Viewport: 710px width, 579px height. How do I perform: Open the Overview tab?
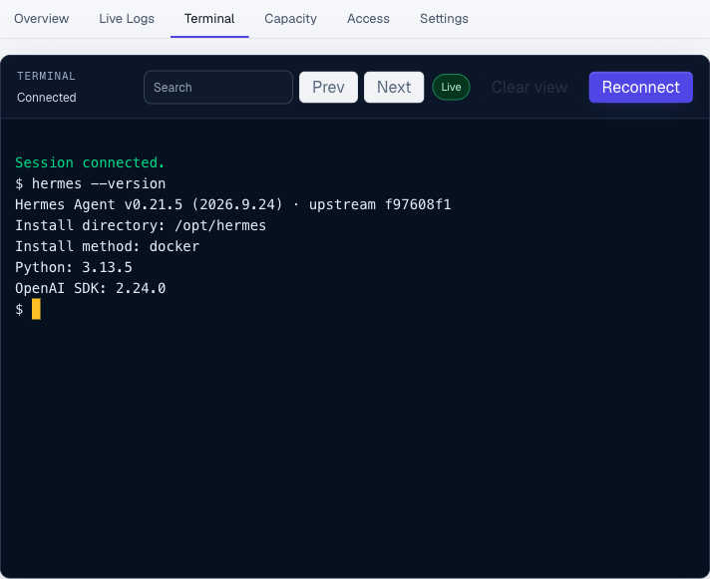tap(41, 19)
